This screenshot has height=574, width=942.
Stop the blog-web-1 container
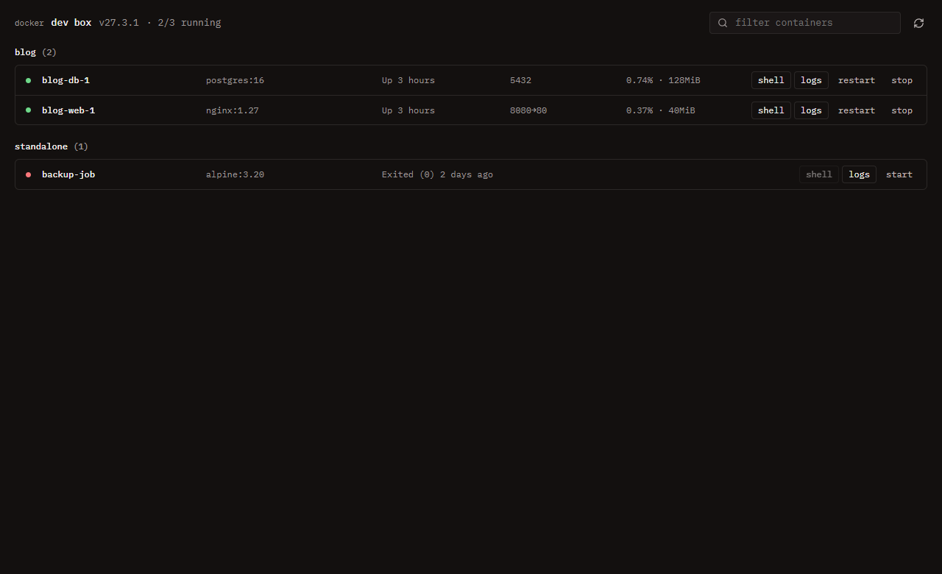point(902,110)
